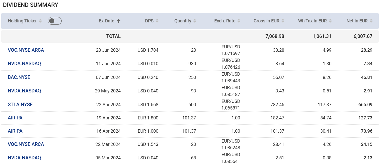Viewport: 380px width, 166px height.
Task: Click the DPS column header label
Action: pos(149,21)
